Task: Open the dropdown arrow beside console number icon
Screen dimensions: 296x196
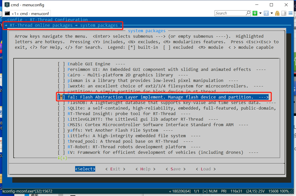Action: point(272,13)
